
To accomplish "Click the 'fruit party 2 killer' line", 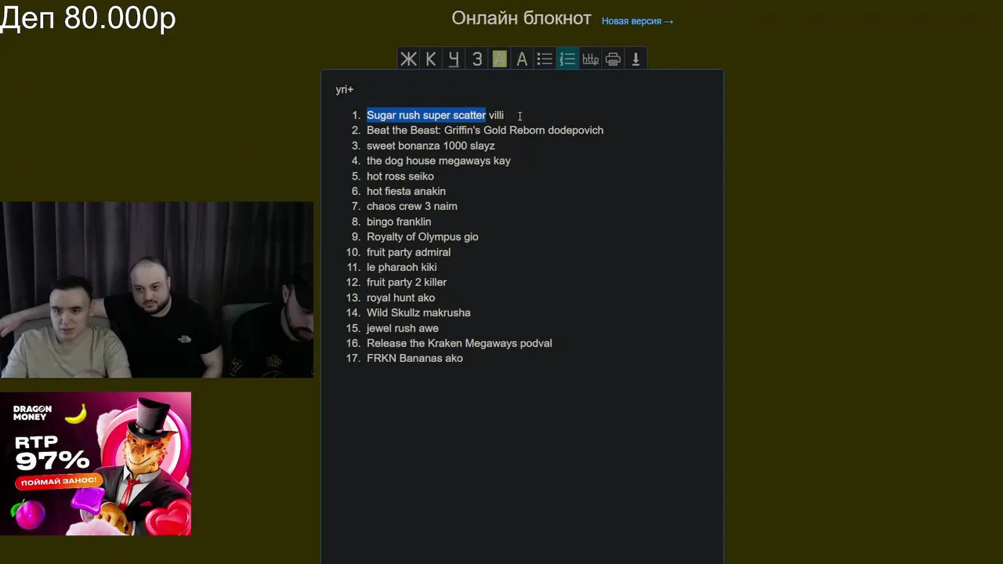I will coord(407,282).
